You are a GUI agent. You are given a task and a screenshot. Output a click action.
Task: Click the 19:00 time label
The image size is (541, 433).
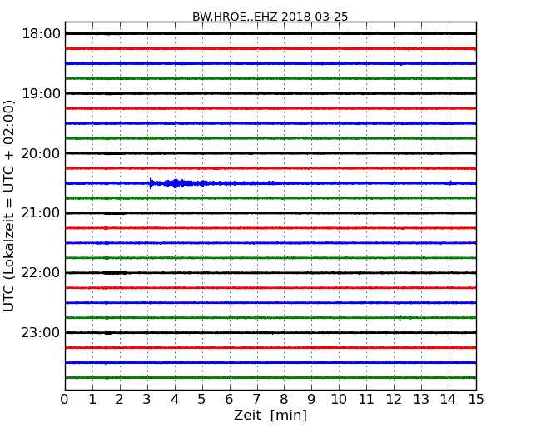41,93
